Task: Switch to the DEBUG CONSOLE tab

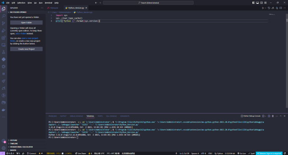Action: pos(76,116)
